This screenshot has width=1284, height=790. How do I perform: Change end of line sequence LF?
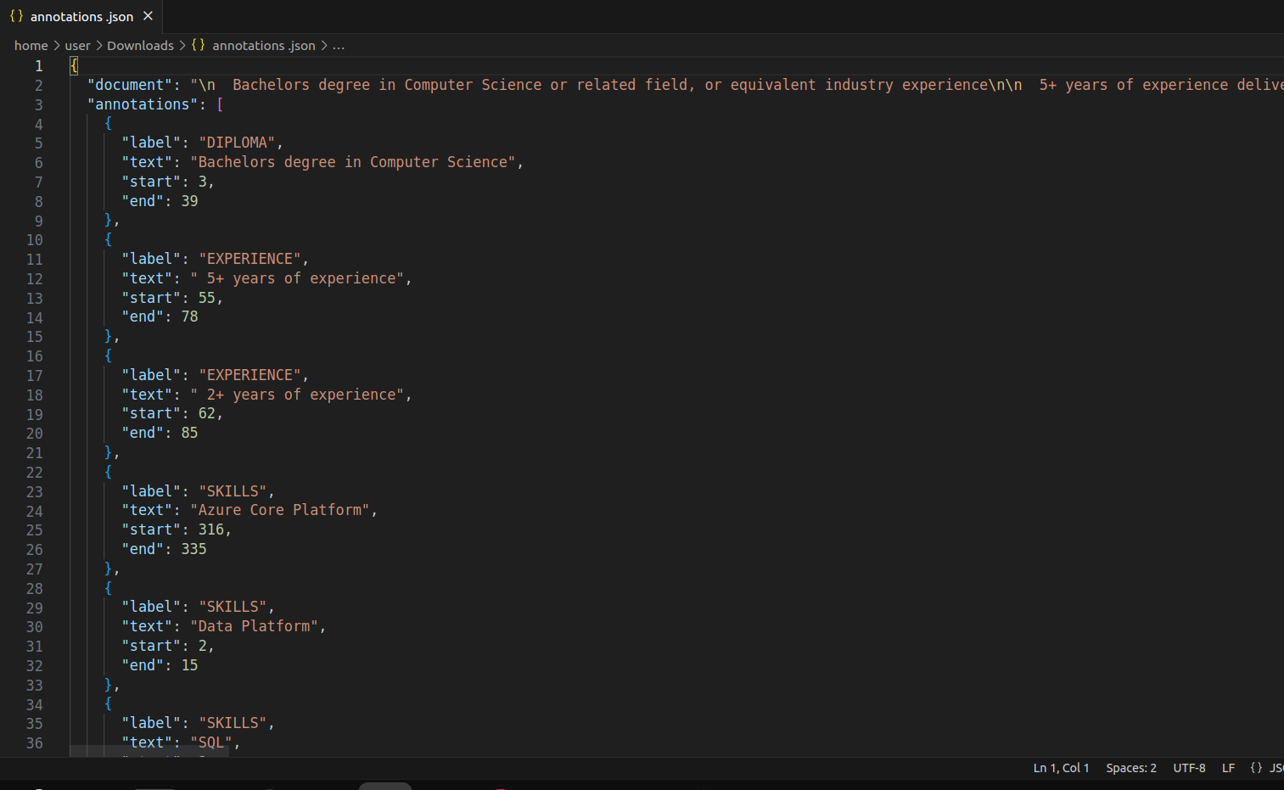pos(1228,768)
